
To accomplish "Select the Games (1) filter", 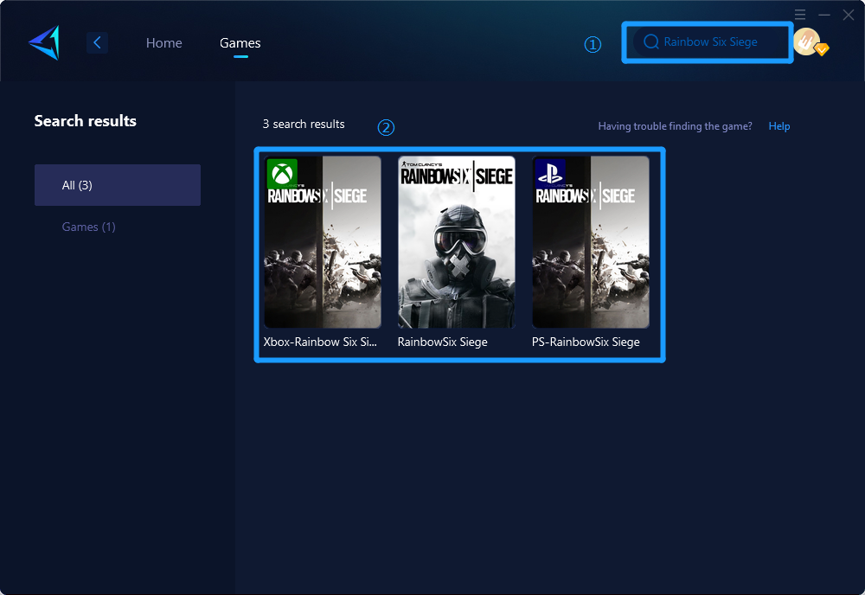I will 88,227.
